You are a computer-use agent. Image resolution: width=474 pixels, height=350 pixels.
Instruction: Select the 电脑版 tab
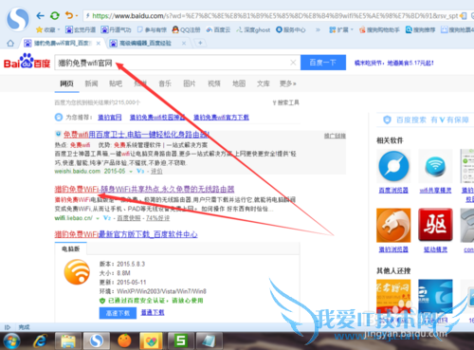pos(71,249)
